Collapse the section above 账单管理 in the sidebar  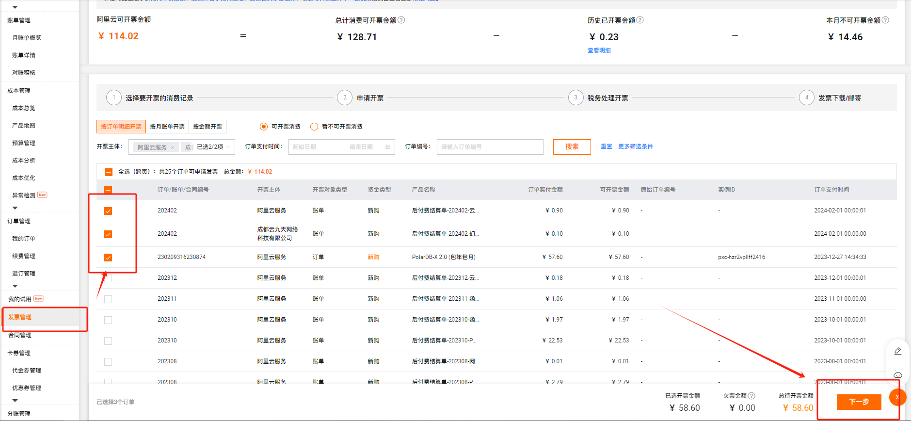(x=15, y=7)
